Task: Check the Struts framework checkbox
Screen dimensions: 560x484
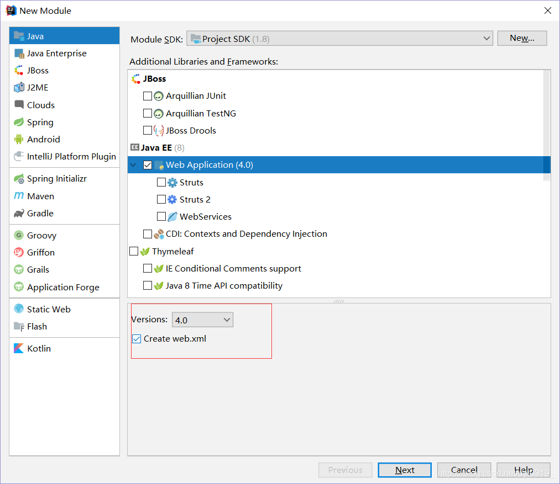Action: (x=161, y=182)
